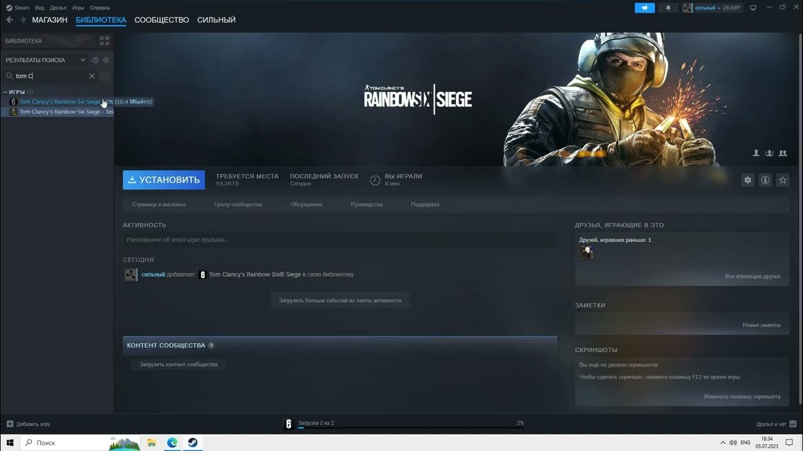Click Добавить игру at bottom left

coord(28,424)
